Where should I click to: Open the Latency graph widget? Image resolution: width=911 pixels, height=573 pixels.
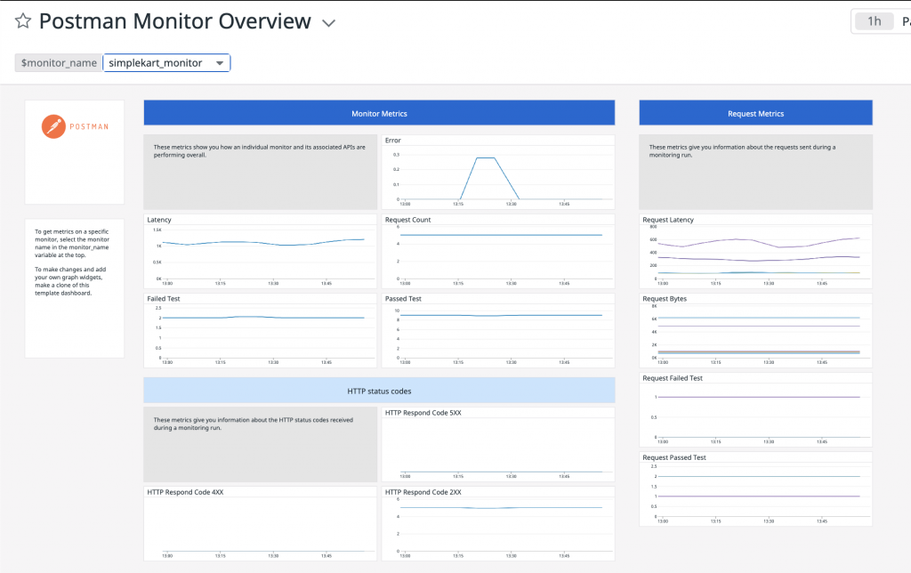[261, 251]
